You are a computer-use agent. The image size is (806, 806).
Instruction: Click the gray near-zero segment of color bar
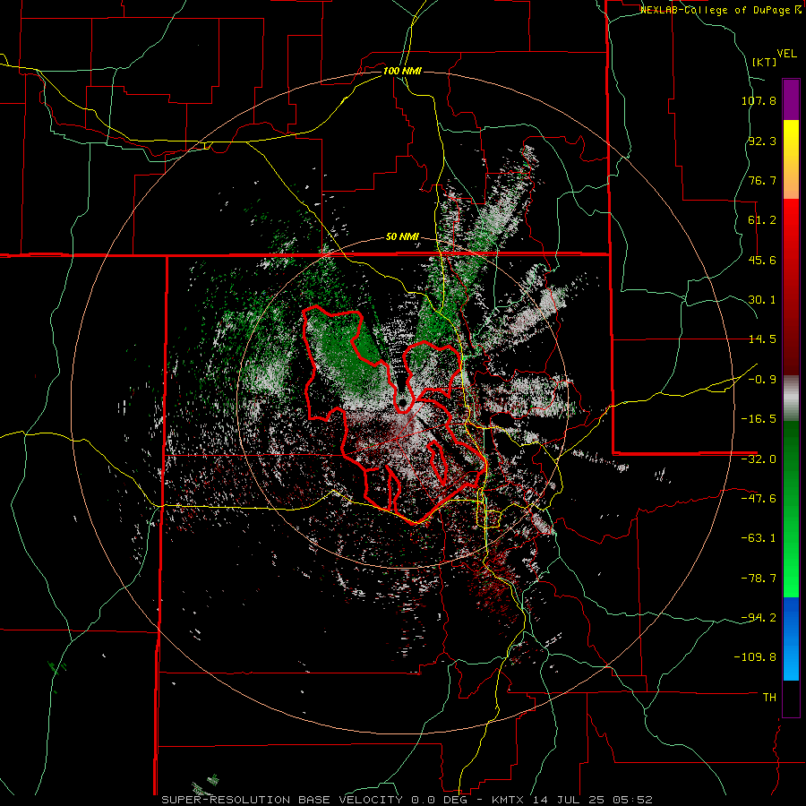[x=791, y=399]
